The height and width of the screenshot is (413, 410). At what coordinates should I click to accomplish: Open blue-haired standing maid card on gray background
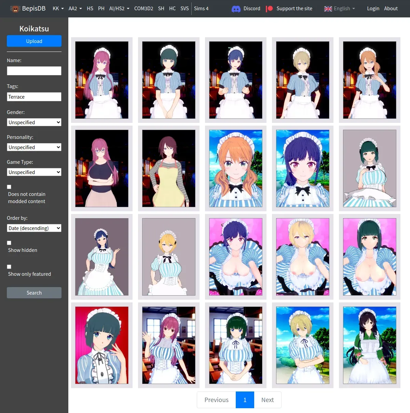[x=102, y=257]
